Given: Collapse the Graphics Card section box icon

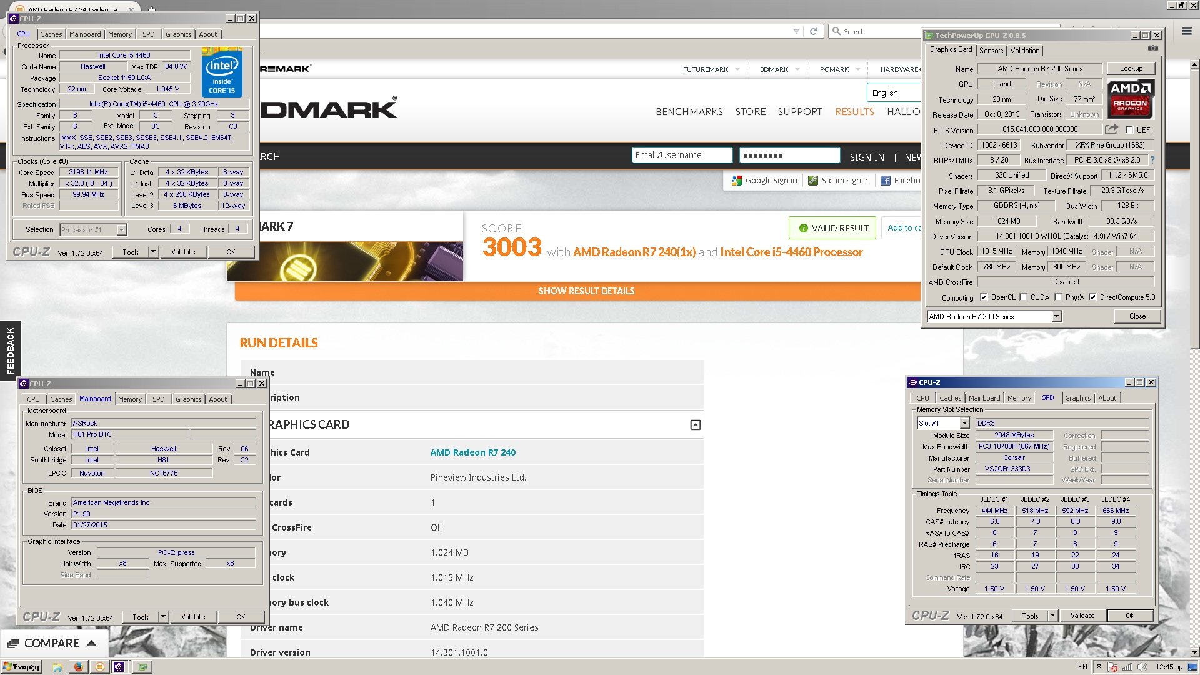Looking at the screenshot, I should click(695, 425).
